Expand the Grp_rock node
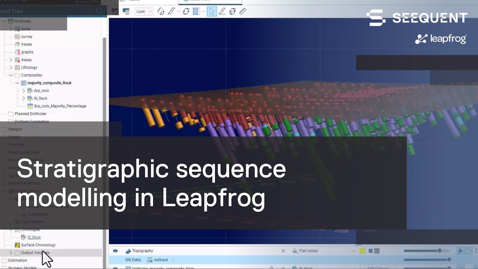The image size is (478, 269). pos(24,91)
